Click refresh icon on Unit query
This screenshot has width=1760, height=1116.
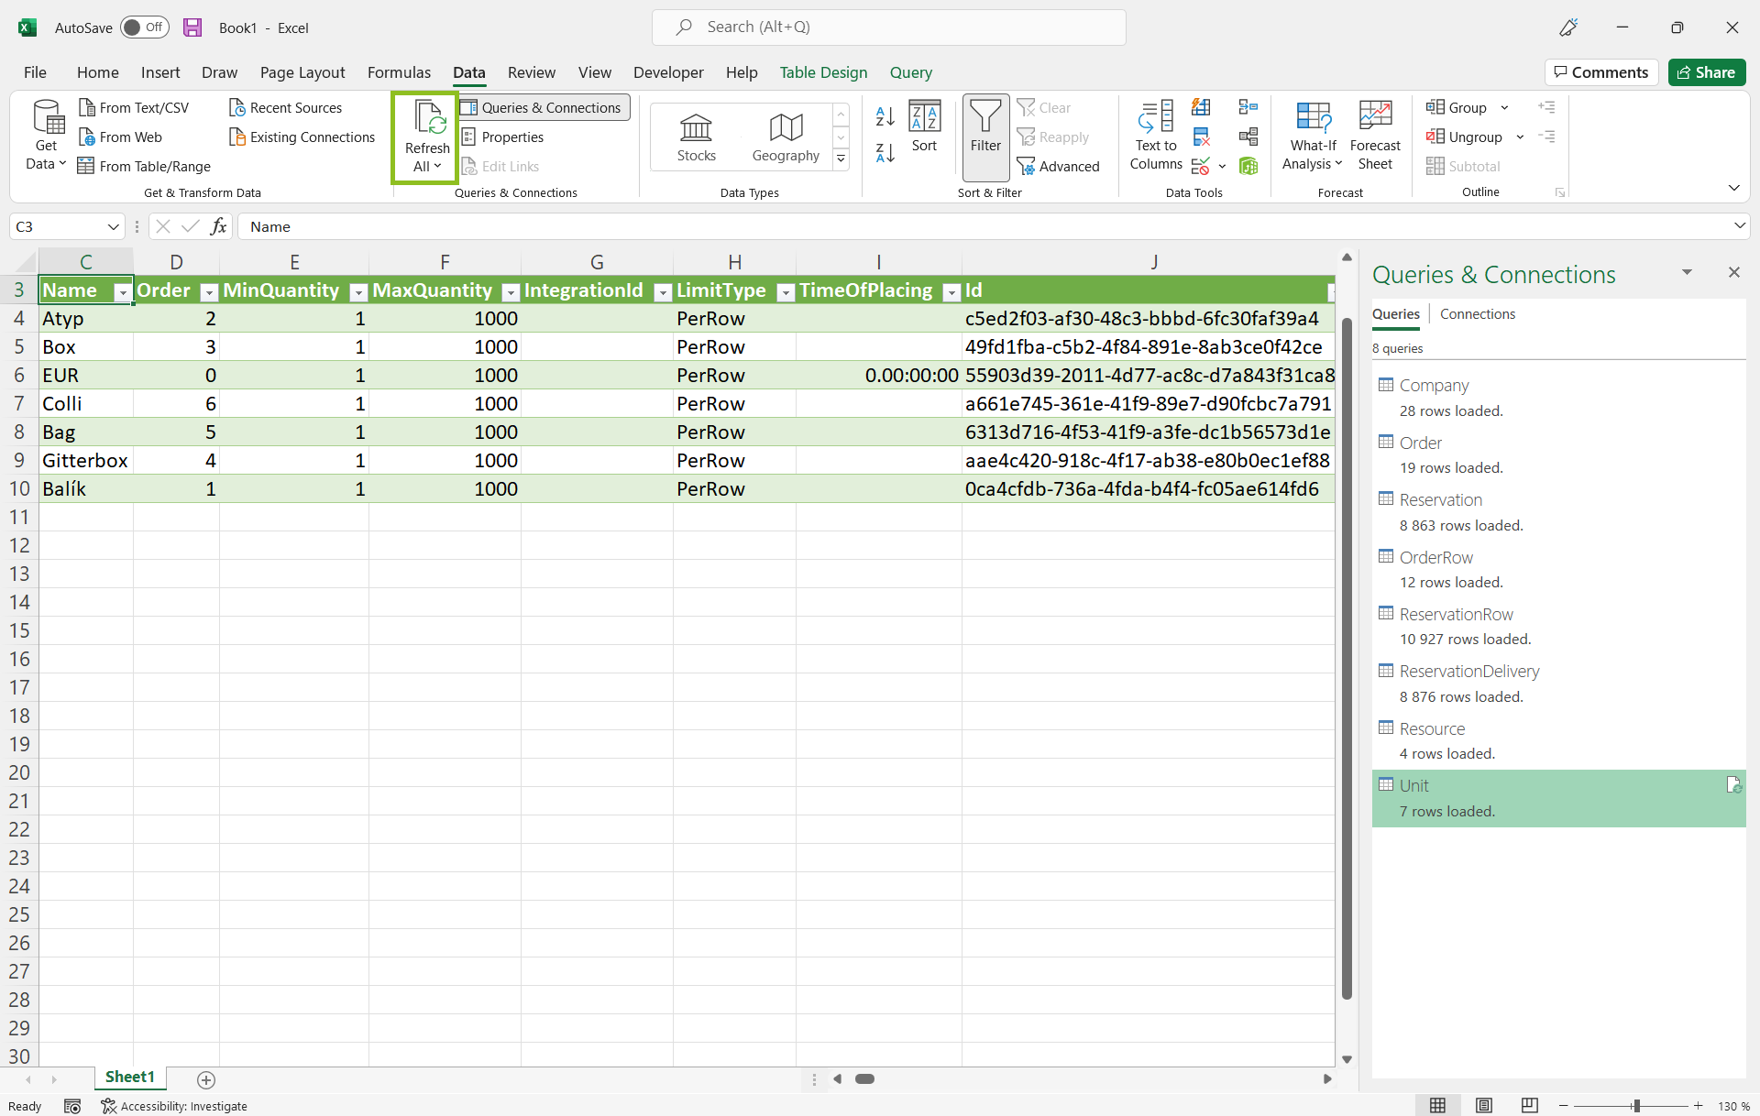(1733, 785)
